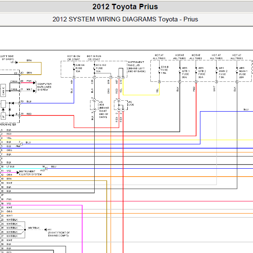Click the "ORG" wire label at pin 6
253x253 pixels.
(x=9, y=150)
